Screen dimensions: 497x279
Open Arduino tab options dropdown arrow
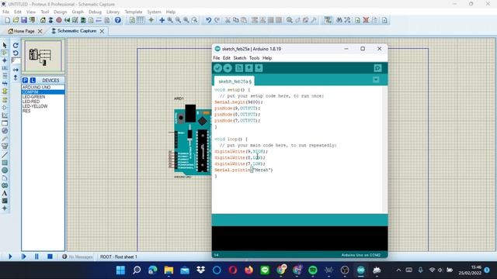click(x=376, y=80)
